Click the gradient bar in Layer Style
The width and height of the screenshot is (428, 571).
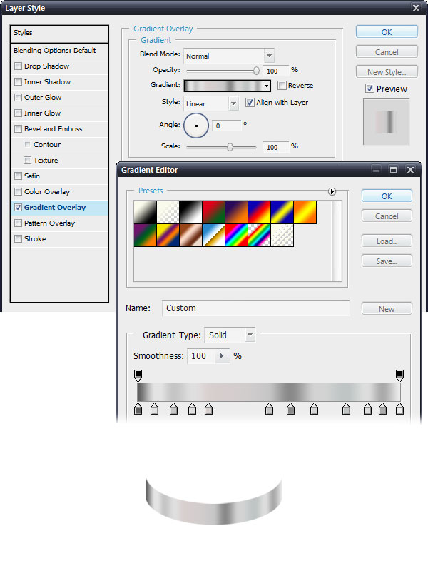tap(223, 86)
